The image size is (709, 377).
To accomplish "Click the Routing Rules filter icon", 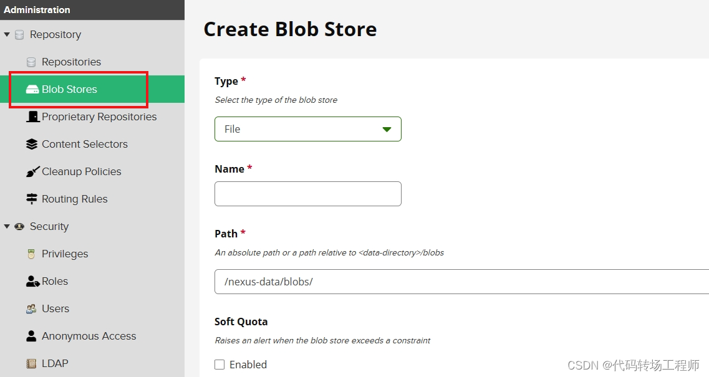I will tap(31, 199).
